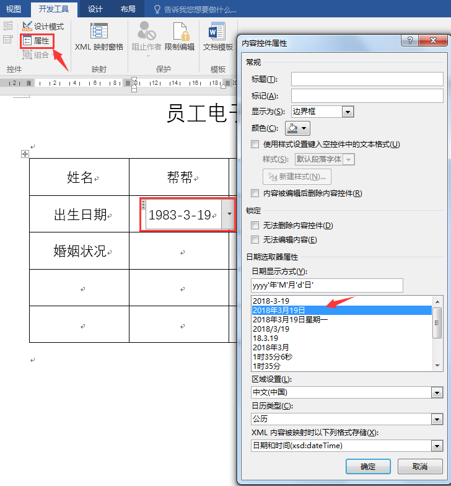Click the 出生日期 table cell
This screenshot has width=451, height=486.
pos(79,214)
